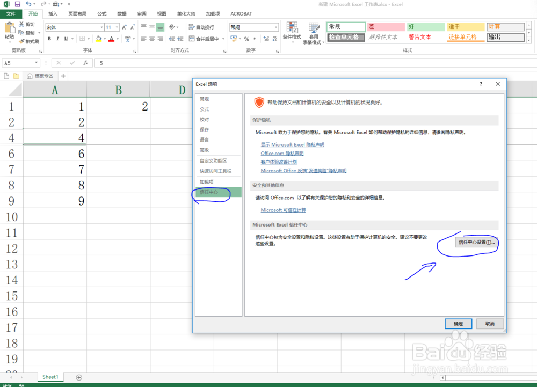Align cell text left
537x387 pixels.
(x=144, y=39)
